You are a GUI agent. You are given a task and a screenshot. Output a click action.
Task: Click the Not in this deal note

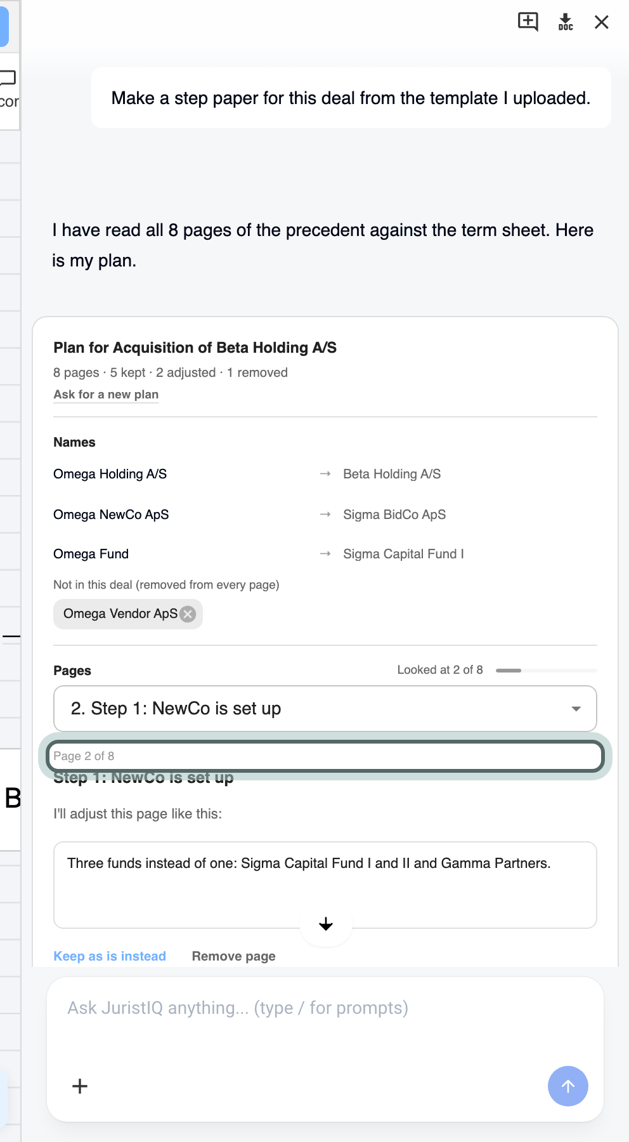[166, 584]
